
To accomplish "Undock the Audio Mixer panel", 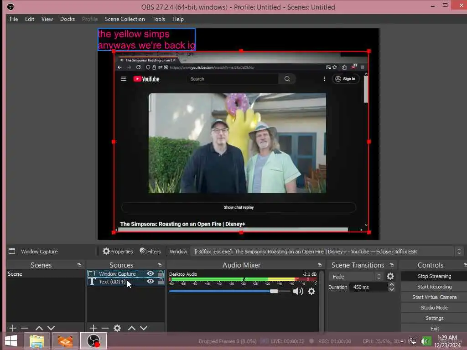I will click(320, 265).
